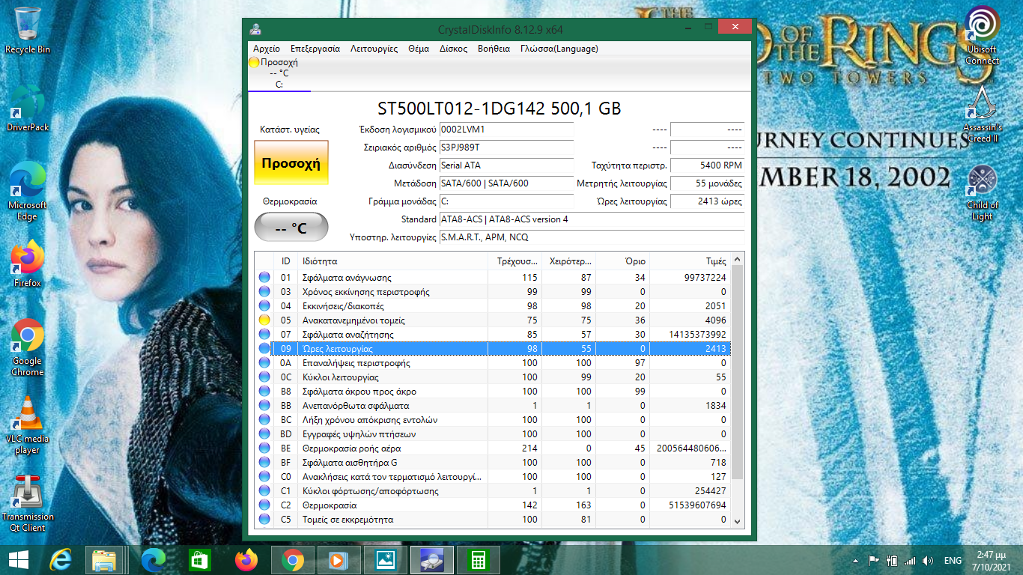Viewport: 1023px width, 575px height.
Task: Open the Γλώσσα(Language) menu
Action: tap(559, 49)
